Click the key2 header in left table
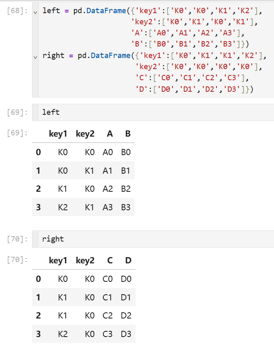The image size is (274, 351). (x=85, y=134)
